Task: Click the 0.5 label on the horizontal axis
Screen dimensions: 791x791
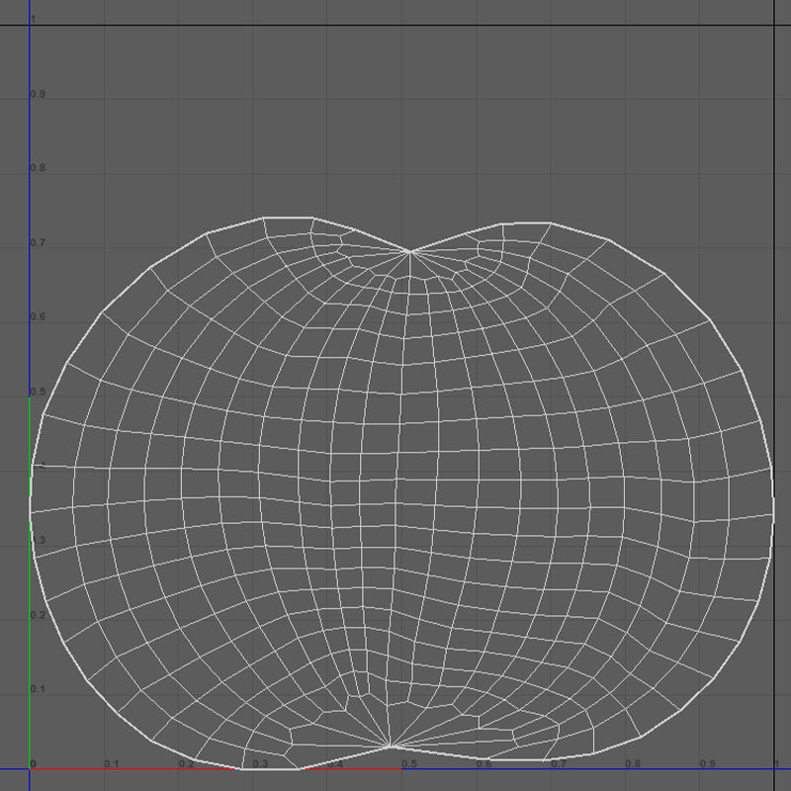Action: click(x=409, y=763)
